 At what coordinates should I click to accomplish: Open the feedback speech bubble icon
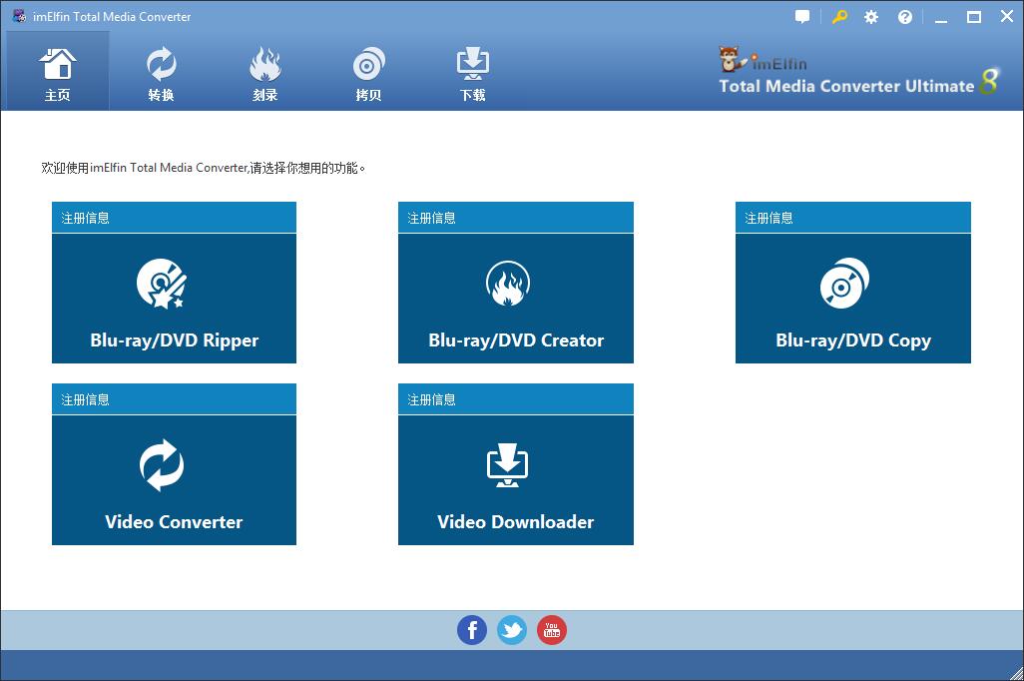(x=802, y=17)
